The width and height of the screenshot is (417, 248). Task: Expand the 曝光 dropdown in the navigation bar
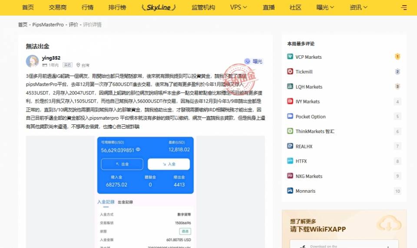[325, 7]
